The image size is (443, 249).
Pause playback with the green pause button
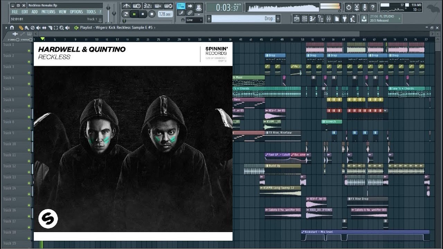(x=134, y=14)
